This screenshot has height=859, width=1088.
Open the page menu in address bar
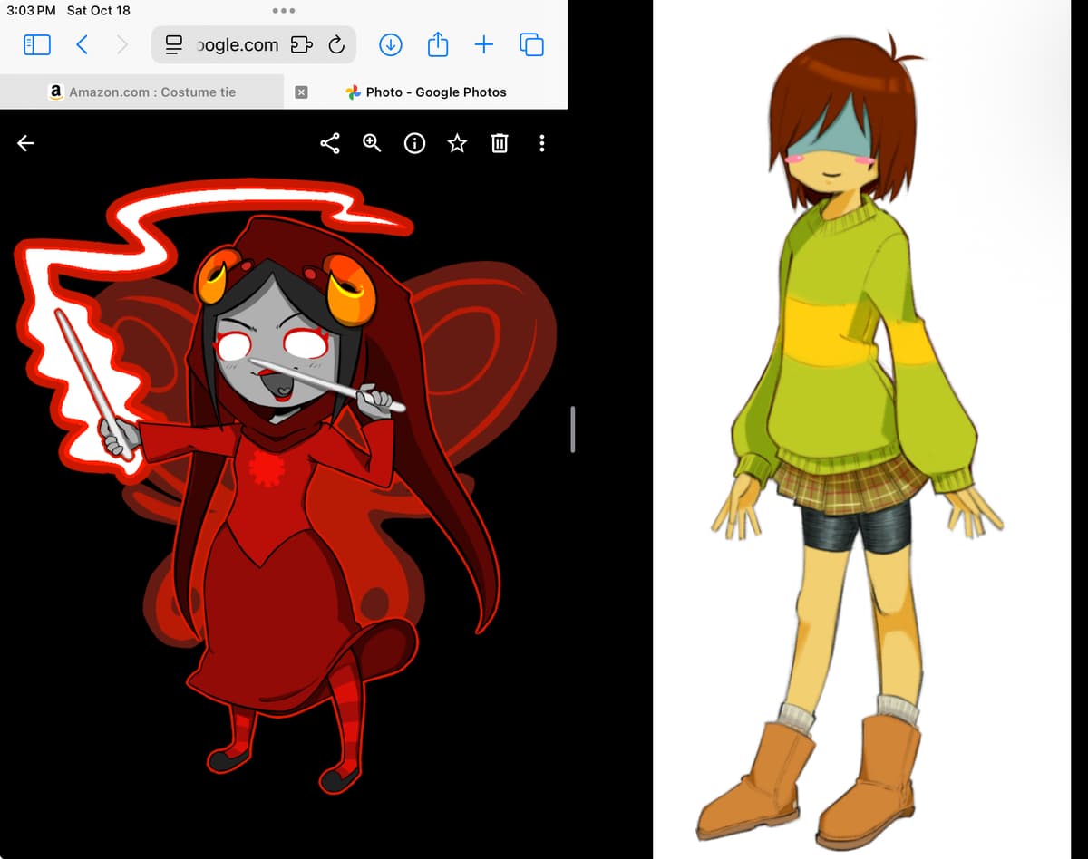(174, 44)
